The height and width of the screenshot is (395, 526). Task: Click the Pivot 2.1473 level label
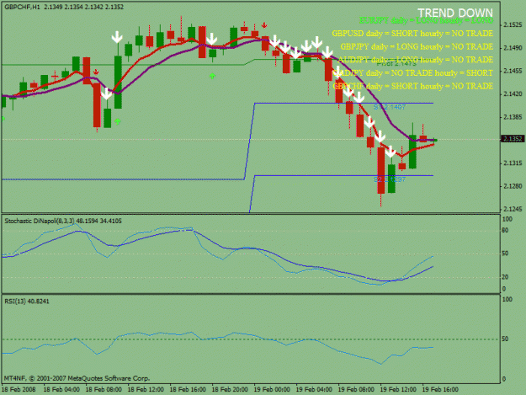[396, 63]
